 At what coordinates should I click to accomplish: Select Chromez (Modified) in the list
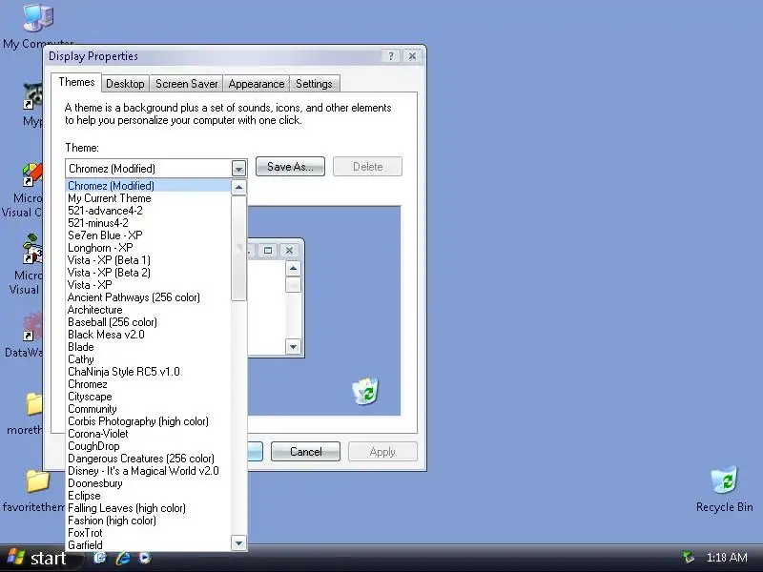[149, 185]
